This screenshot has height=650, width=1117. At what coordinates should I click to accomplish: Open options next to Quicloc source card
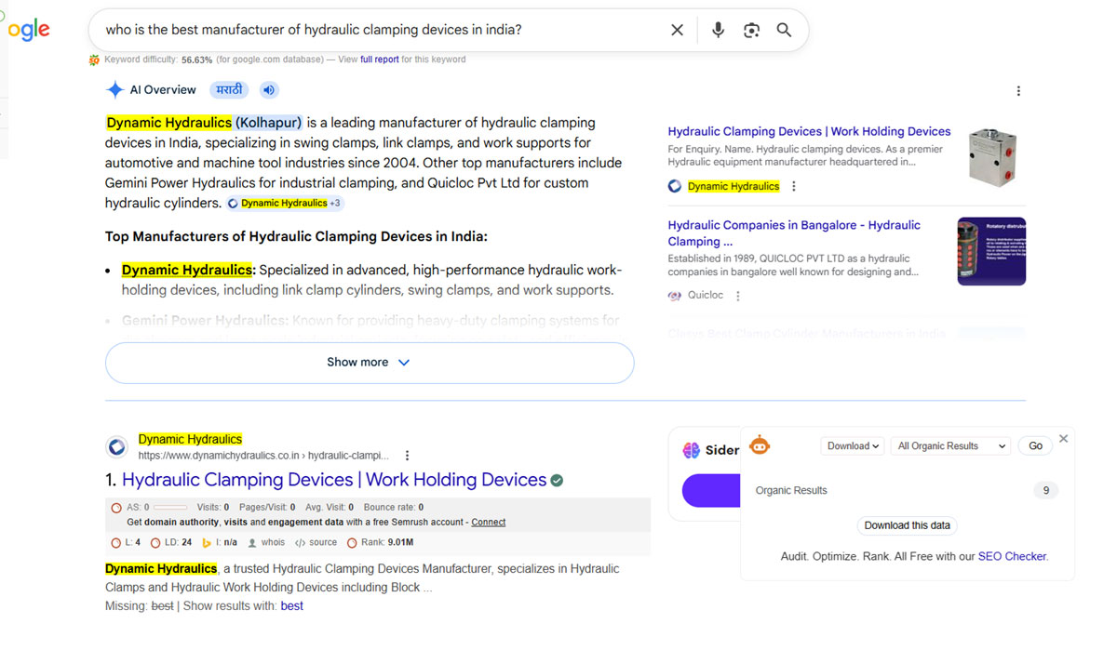pos(738,296)
